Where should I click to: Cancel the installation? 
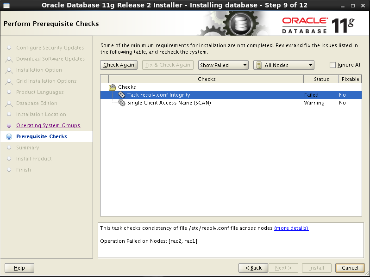[x=350, y=268]
